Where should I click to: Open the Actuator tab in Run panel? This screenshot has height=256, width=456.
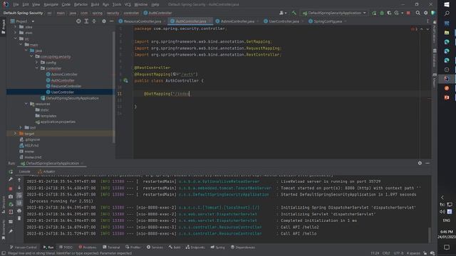point(46,171)
